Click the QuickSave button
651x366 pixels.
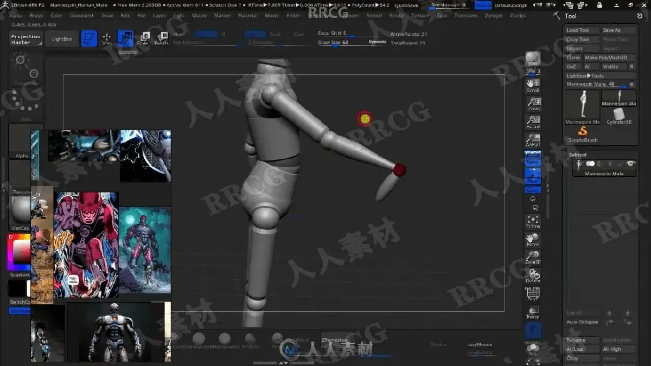(407, 5)
